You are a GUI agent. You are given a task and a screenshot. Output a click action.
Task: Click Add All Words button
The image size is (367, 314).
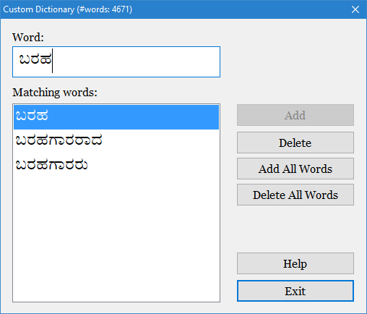pos(295,169)
